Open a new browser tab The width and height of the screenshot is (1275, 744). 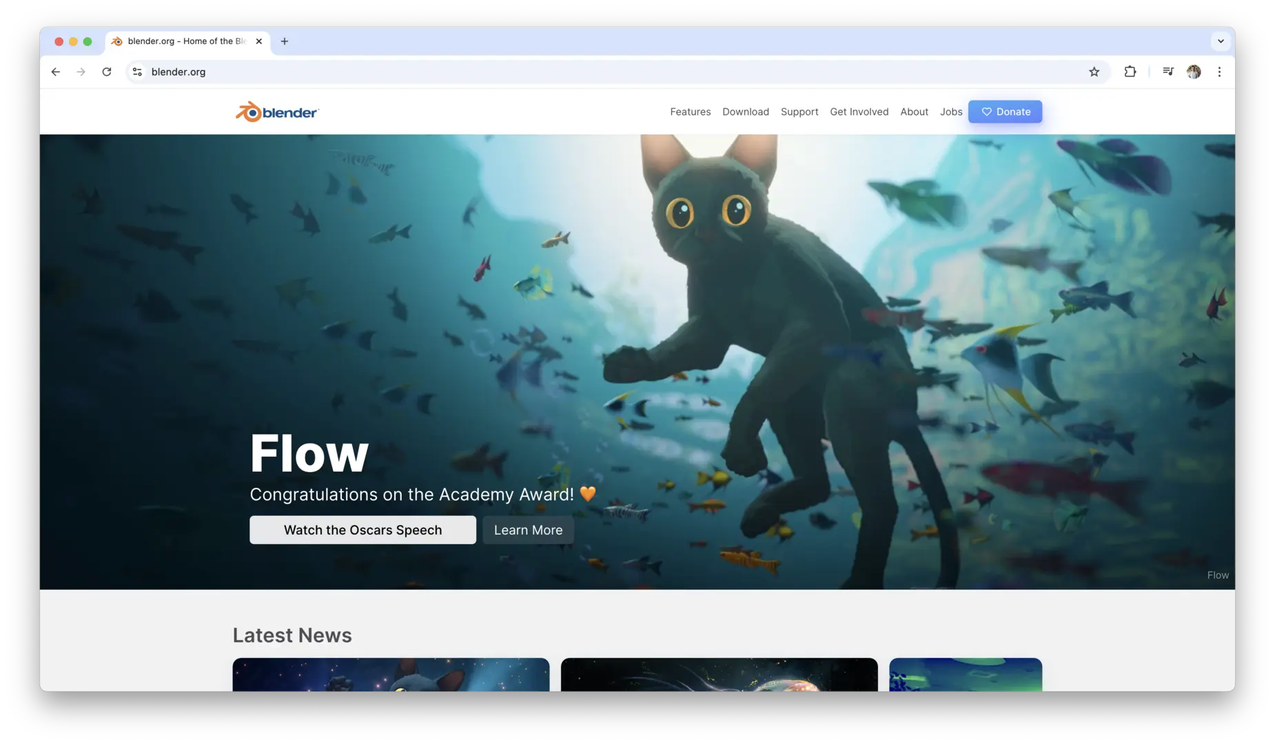tap(285, 41)
